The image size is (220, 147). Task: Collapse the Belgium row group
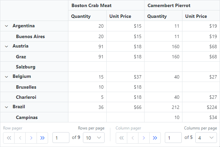(x=6, y=77)
